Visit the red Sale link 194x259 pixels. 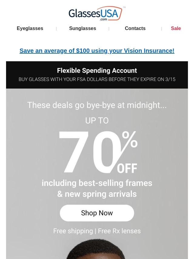pos(176,28)
